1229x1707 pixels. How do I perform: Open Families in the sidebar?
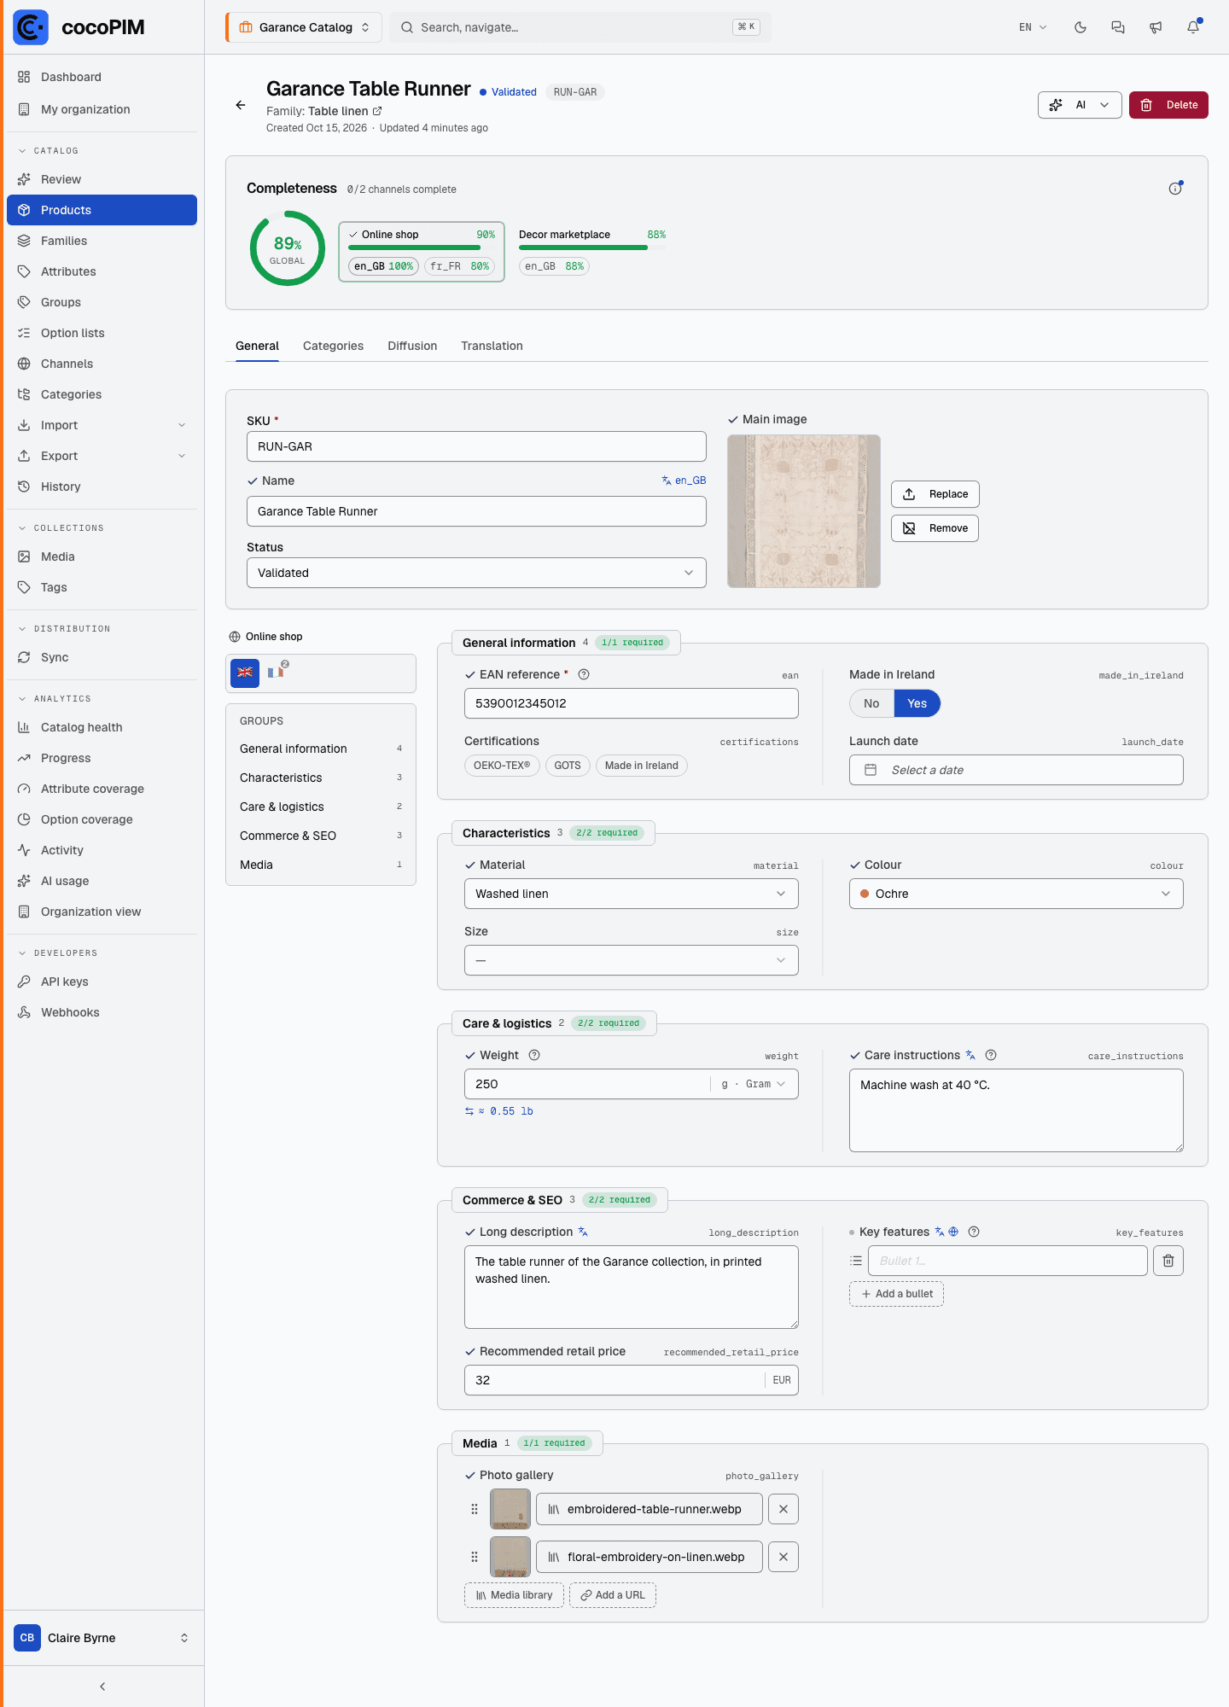(x=102, y=241)
